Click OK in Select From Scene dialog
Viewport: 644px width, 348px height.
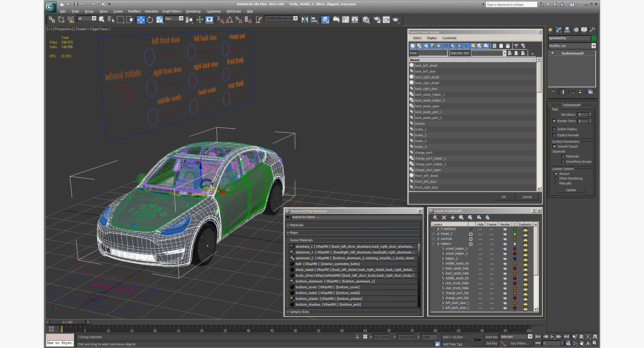[x=503, y=197]
